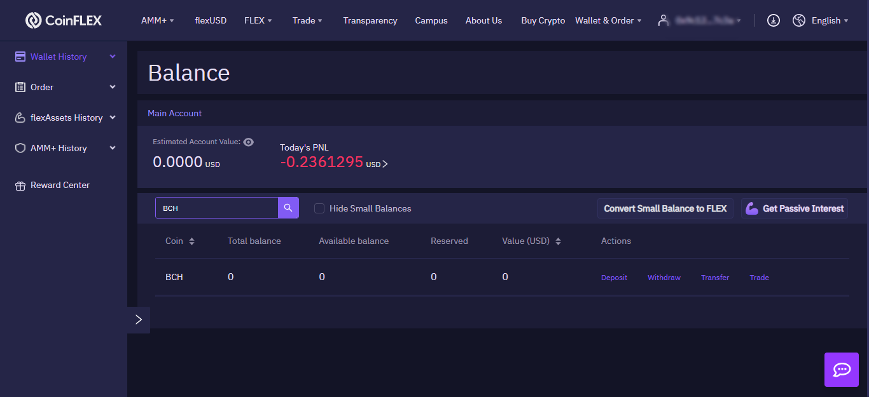Click the user account avatar icon
This screenshot has height=397, width=869.
664,20
